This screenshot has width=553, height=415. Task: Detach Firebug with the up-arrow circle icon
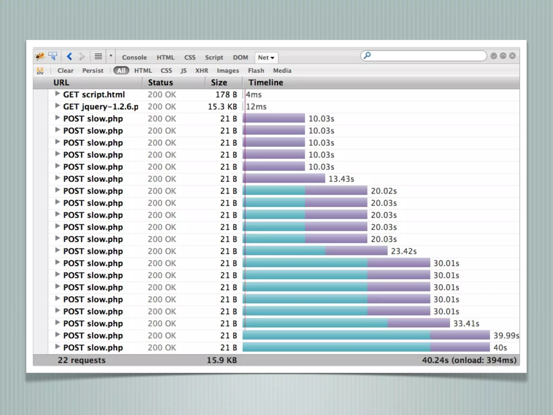(x=503, y=56)
